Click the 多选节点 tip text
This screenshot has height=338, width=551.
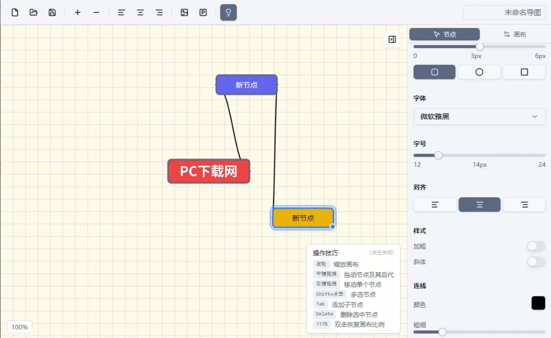[363, 294]
